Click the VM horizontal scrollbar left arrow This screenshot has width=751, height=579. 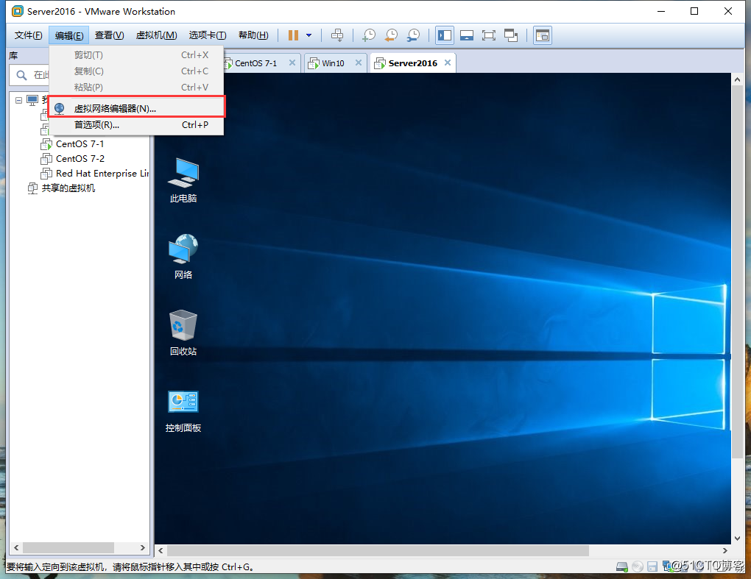pyautogui.click(x=161, y=551)
